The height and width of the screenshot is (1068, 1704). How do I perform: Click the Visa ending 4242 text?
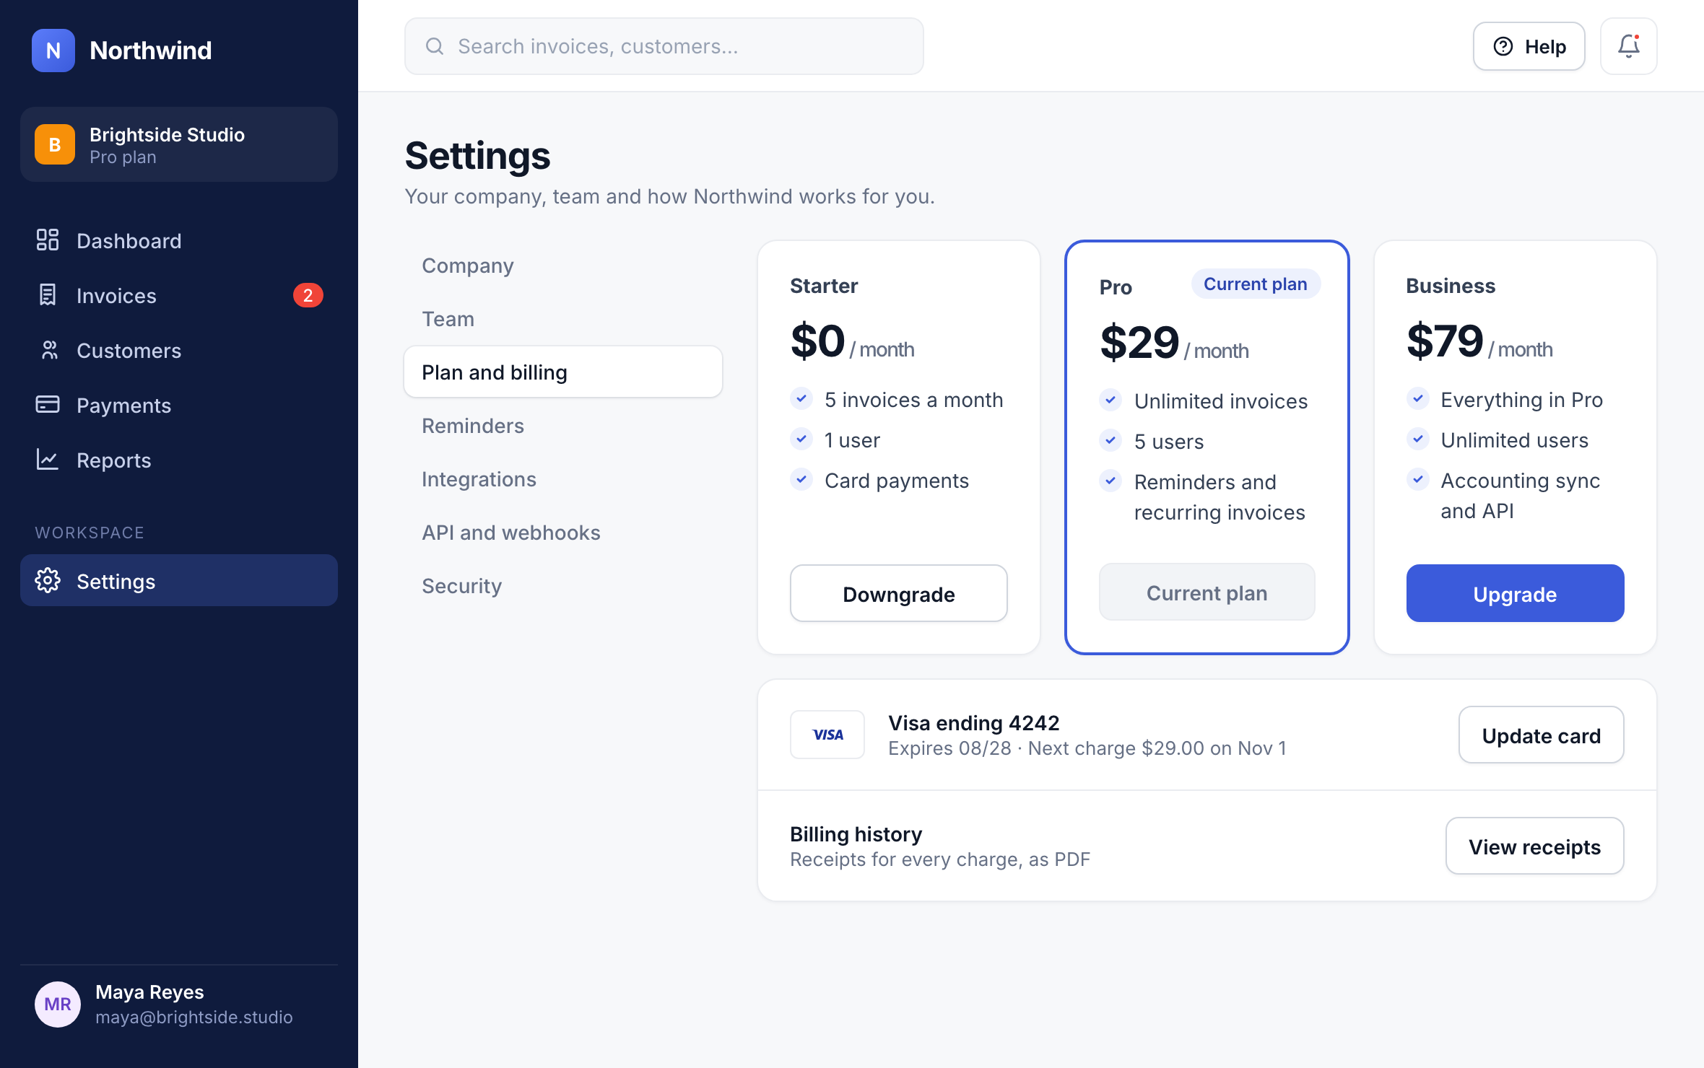973,722
